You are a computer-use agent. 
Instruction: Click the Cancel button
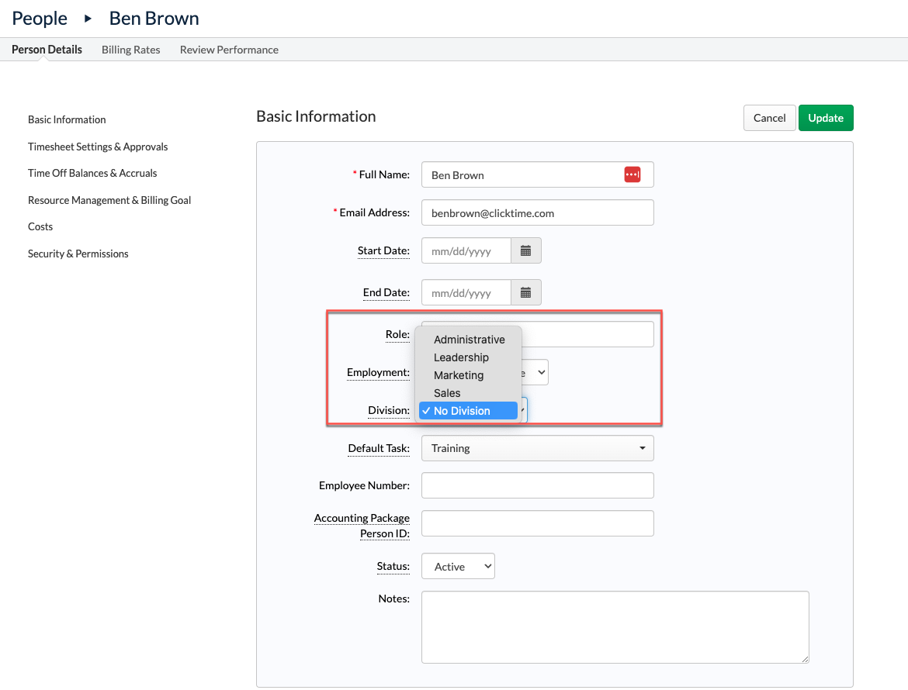770,118
